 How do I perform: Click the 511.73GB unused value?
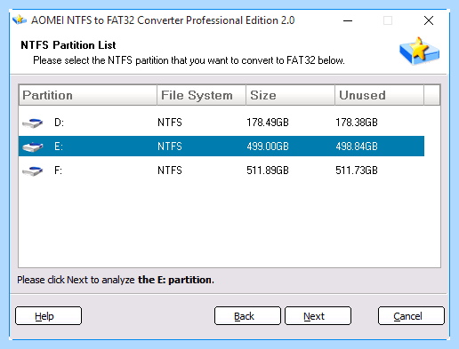357,171
